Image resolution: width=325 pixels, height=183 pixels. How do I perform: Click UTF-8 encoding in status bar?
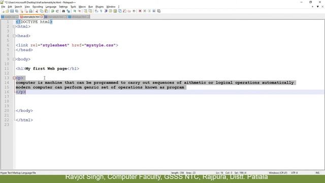pos(295,173)
